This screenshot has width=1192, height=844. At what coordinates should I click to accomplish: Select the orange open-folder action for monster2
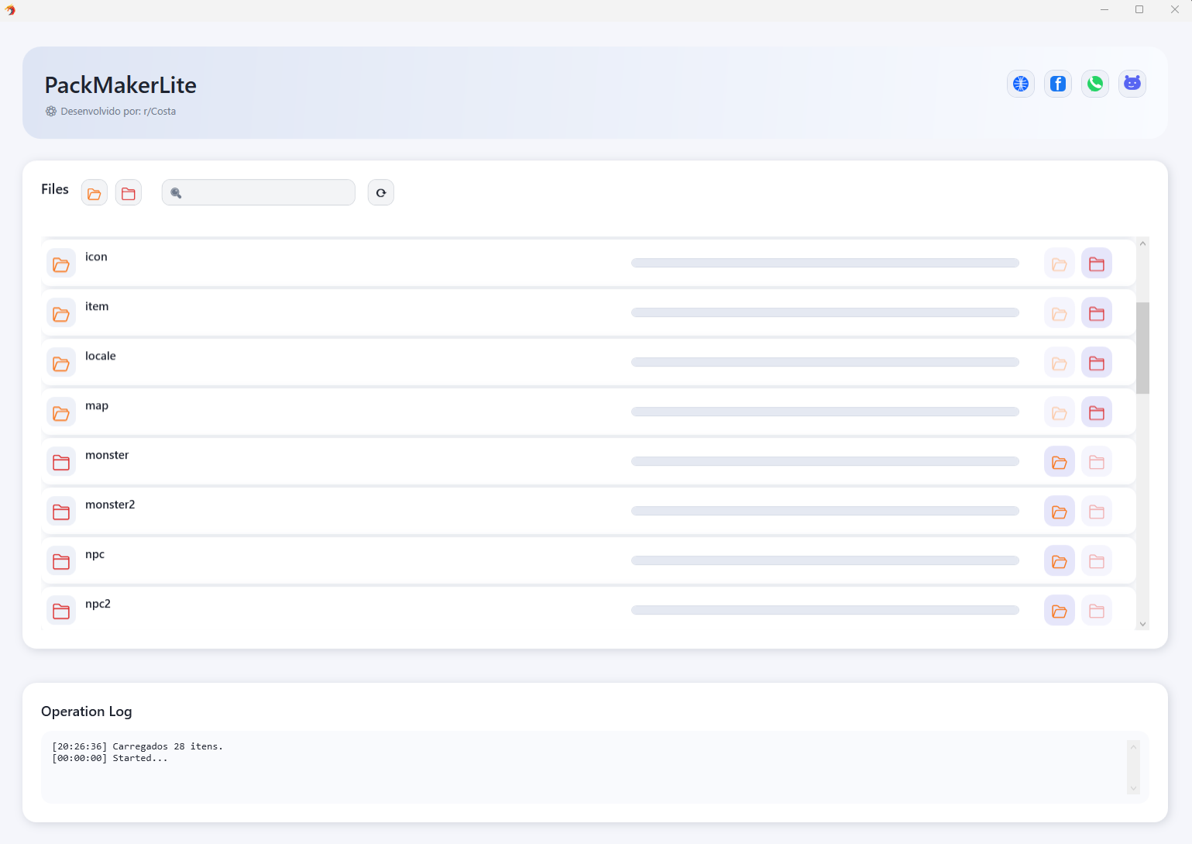(1059, 511)
